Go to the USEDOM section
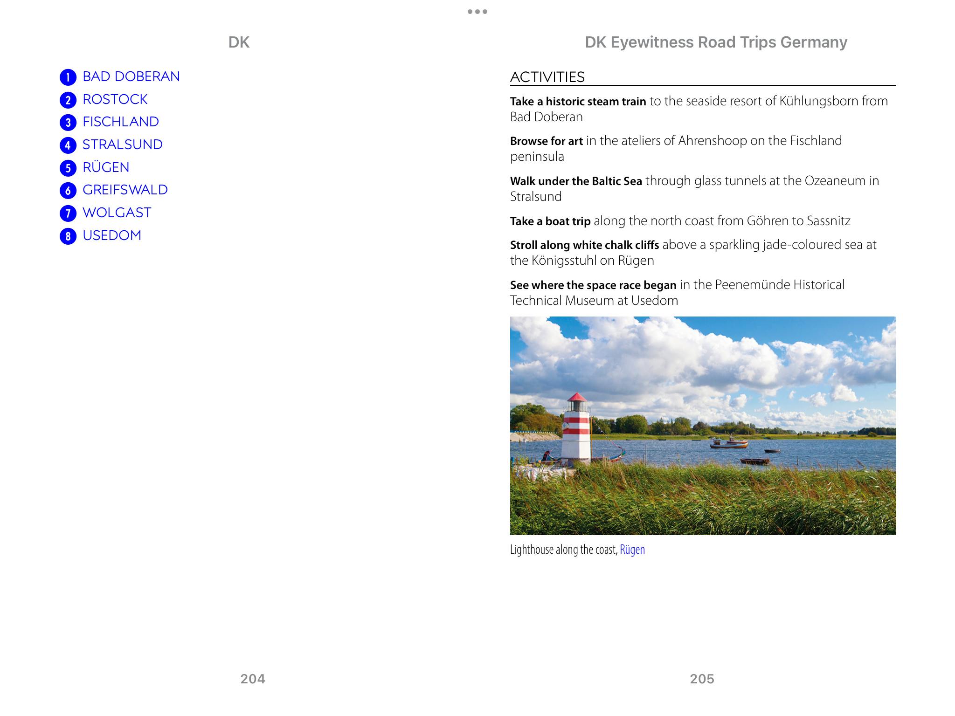 click(112, 235)
